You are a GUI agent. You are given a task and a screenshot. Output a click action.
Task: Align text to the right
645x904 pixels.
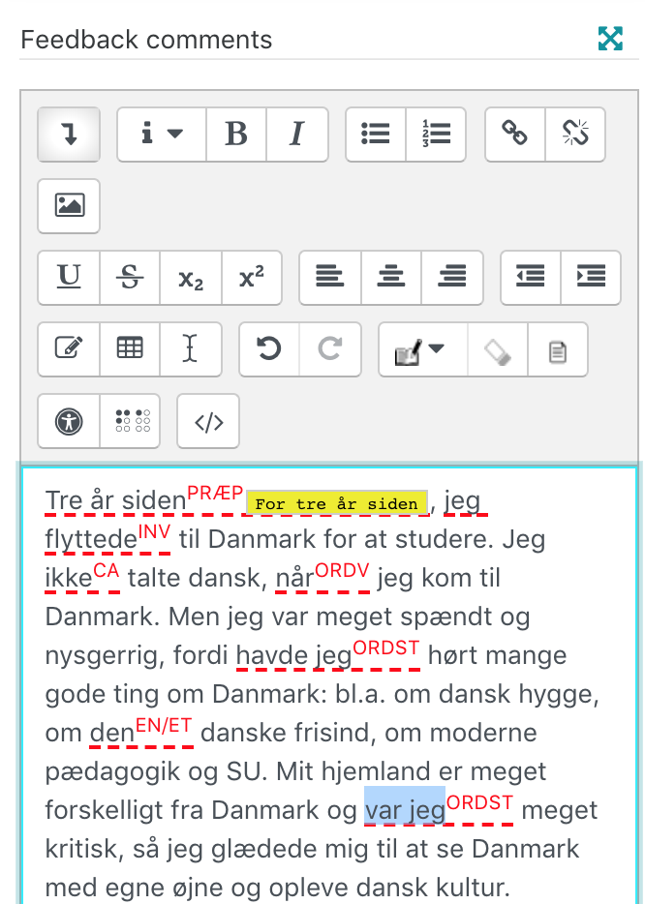click(x=452, y=278)
